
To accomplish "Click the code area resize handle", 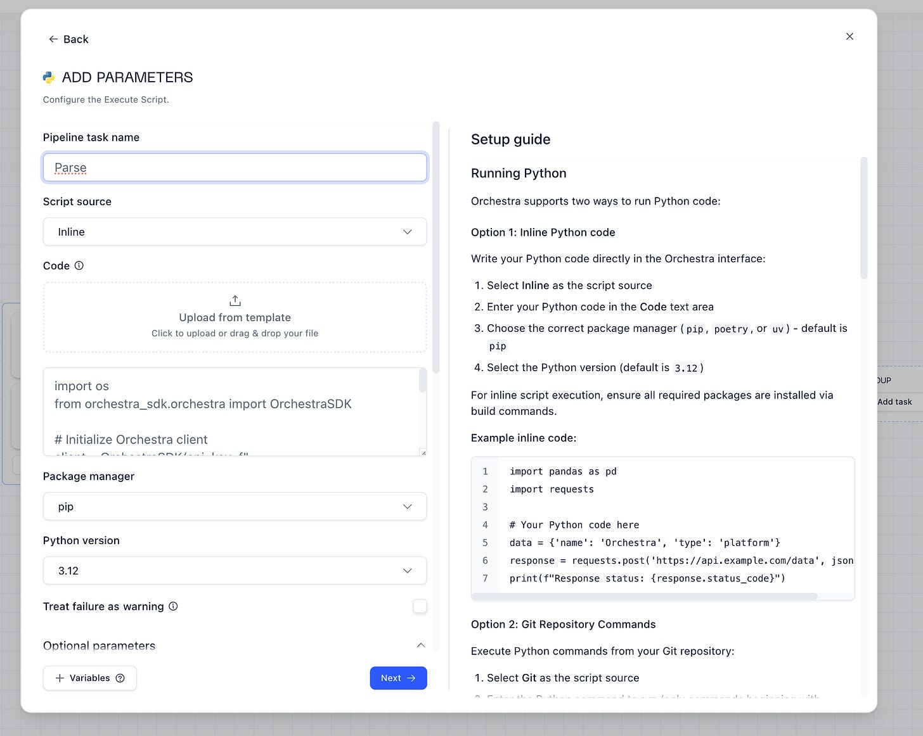I will (423, 452).
